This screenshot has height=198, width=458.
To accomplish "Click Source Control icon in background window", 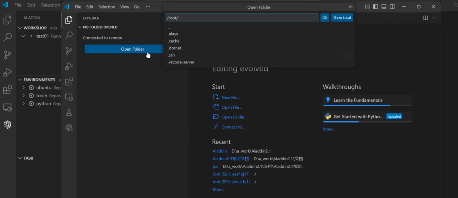I will coord(7,55).
